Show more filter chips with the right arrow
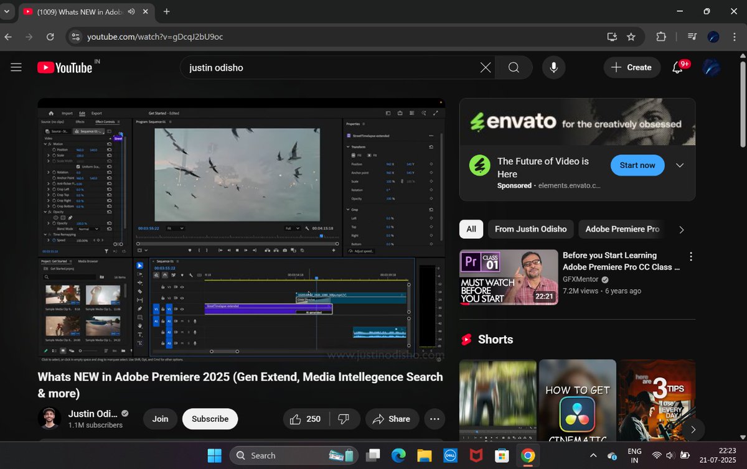747x469 pixels. tap(681, 230)
